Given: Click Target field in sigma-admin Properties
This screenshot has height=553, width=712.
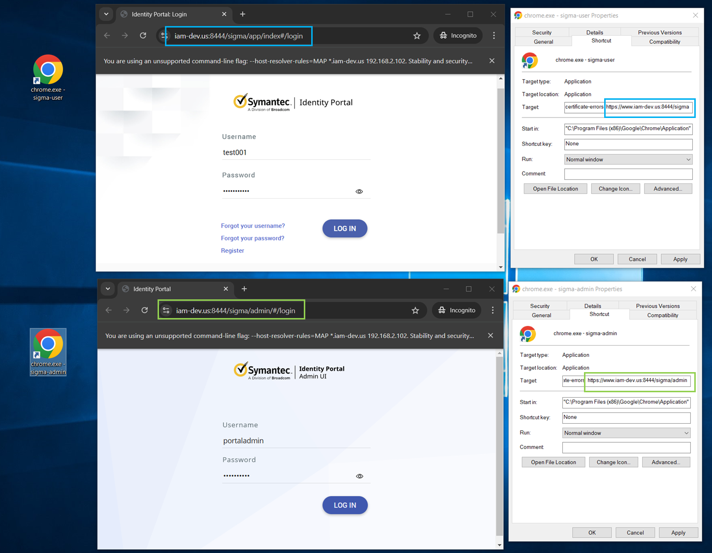Looking at the screenshot, I should tap(626, 380).
